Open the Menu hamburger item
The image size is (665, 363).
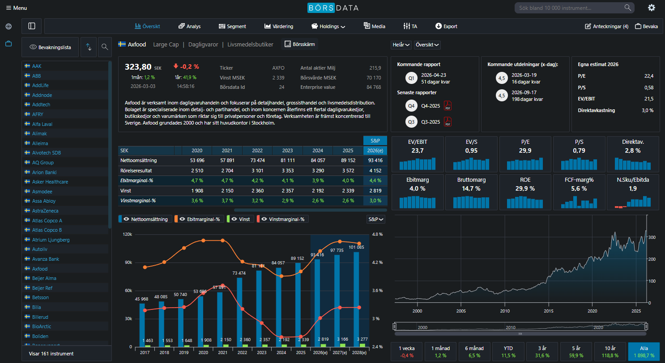pyautogui.click(x=16, y=8)
